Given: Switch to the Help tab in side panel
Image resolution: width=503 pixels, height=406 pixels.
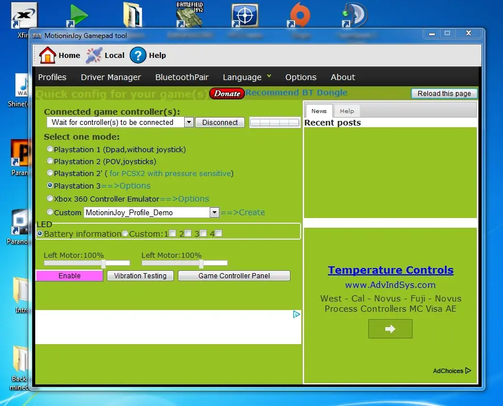Looking at the screenshot, I should click(347, 111).
